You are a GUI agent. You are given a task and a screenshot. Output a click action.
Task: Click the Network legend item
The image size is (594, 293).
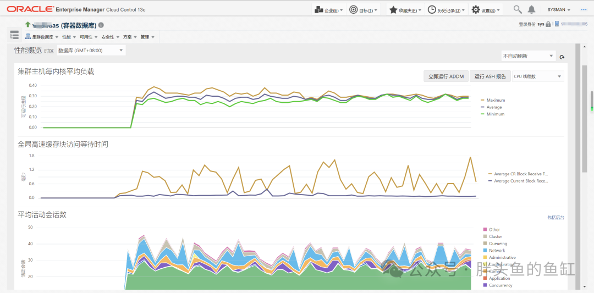click(494, 250)
